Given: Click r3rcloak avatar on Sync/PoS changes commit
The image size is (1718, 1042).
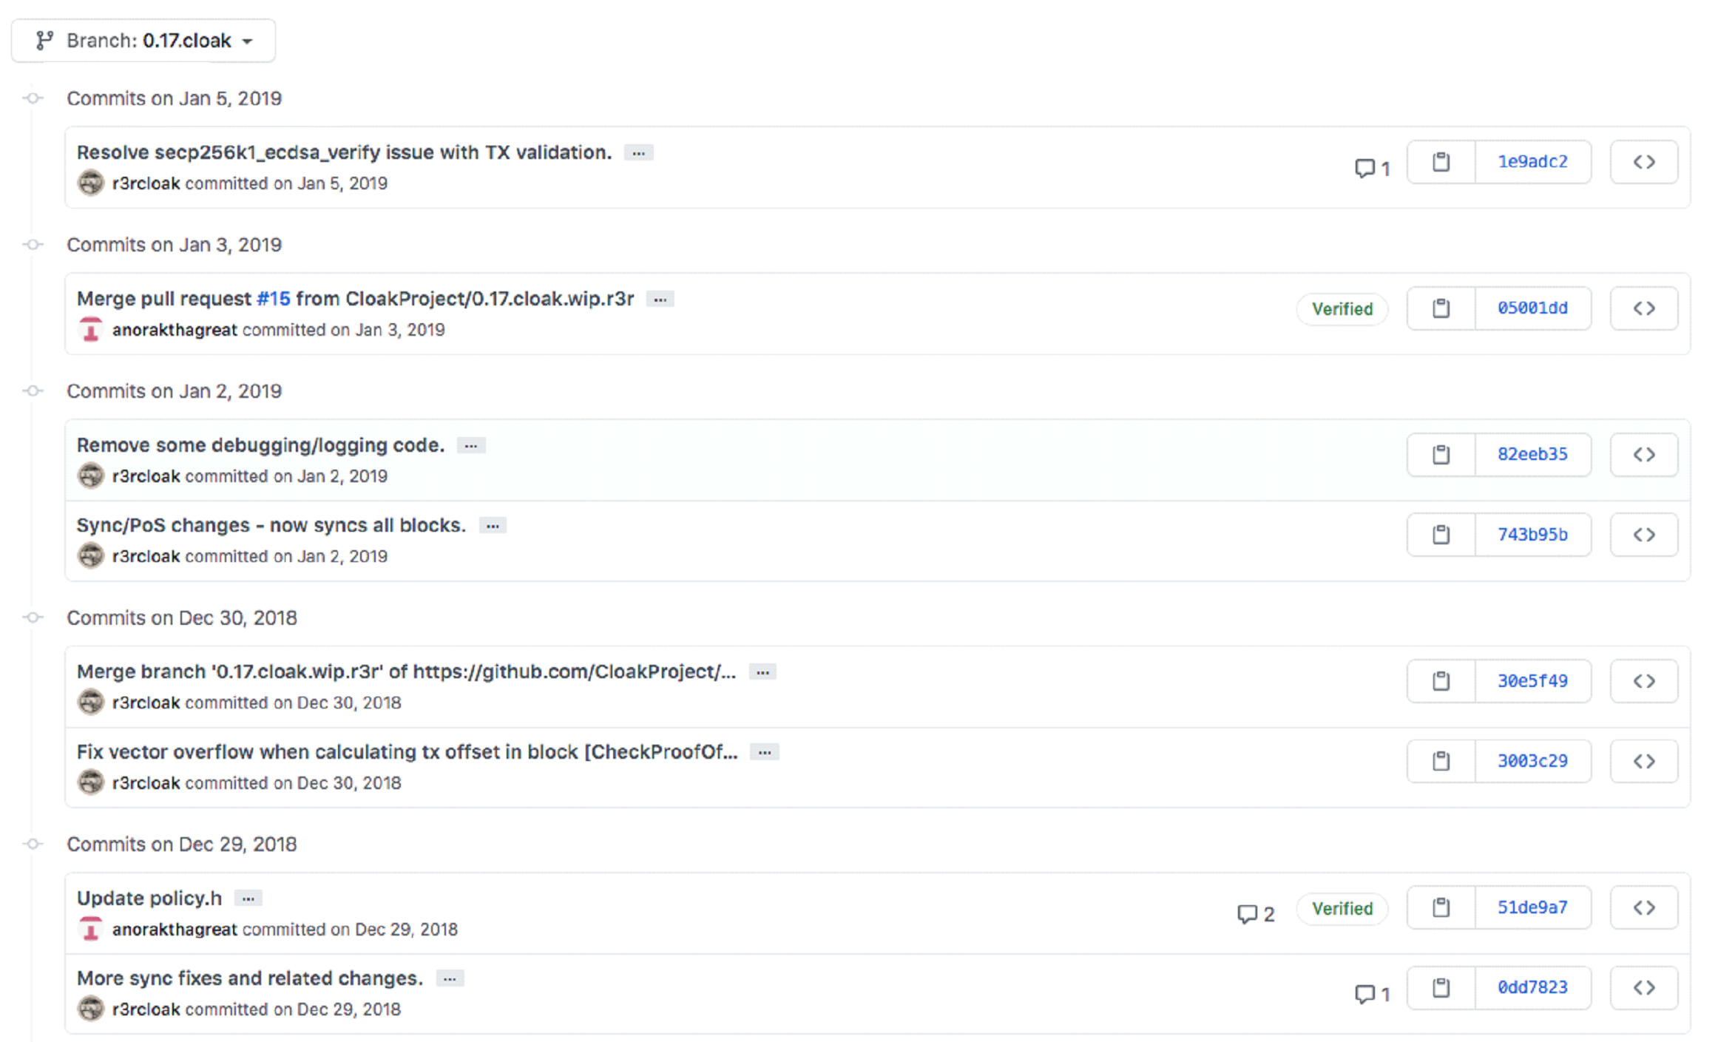Looking at the screenshot, I should (x=91, y=555).
